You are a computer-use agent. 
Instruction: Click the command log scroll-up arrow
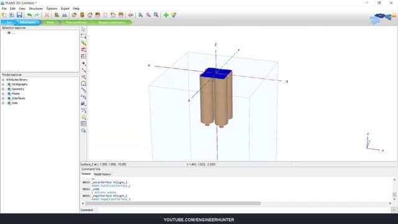point(394,180)
